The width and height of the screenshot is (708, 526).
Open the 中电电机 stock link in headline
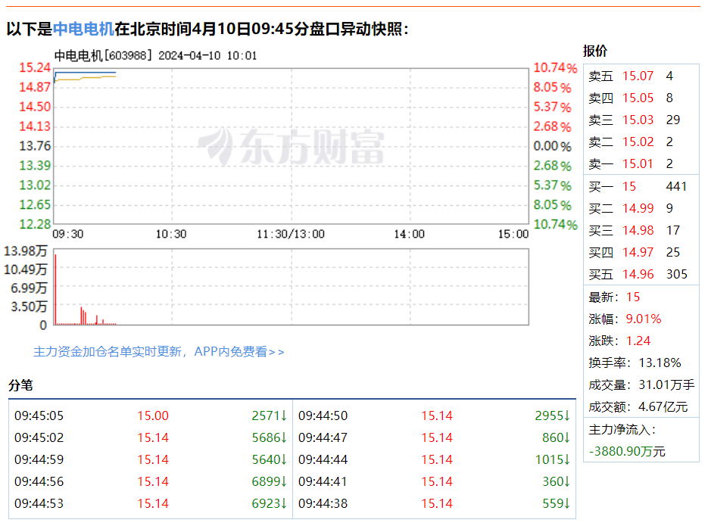83,29
